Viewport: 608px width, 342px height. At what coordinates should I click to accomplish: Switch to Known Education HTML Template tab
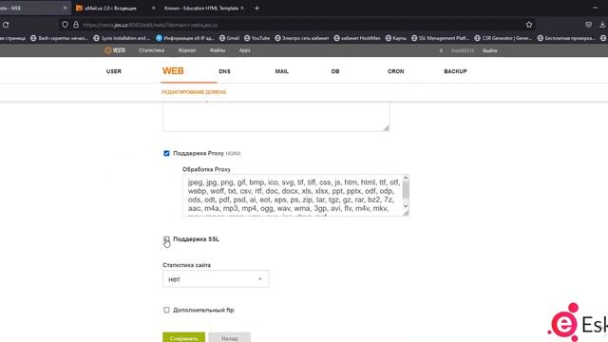pyautogui.click(x=201, y=8)
